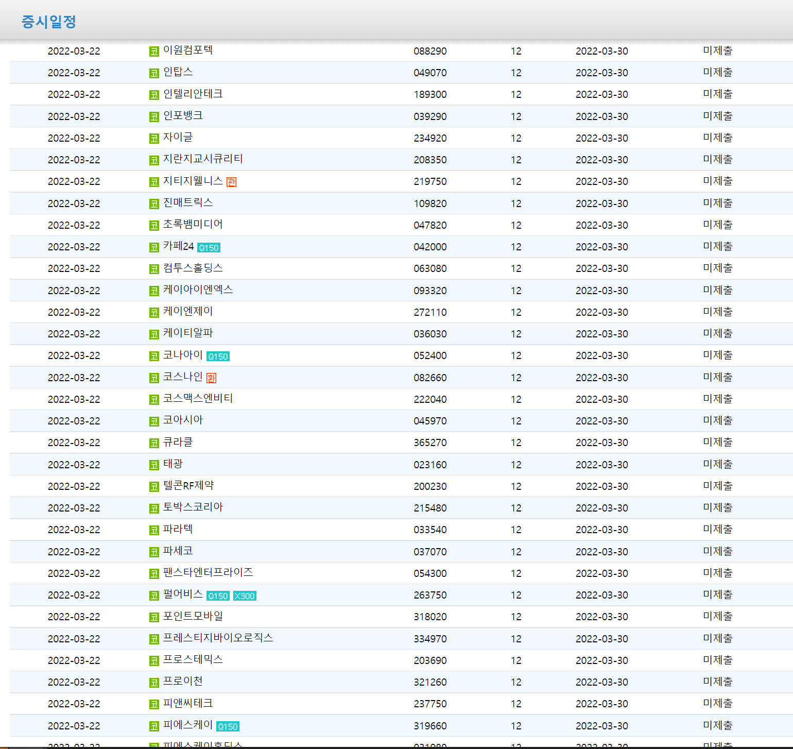Click stock code 365270

pyautogui.click(x=430, y=443)
